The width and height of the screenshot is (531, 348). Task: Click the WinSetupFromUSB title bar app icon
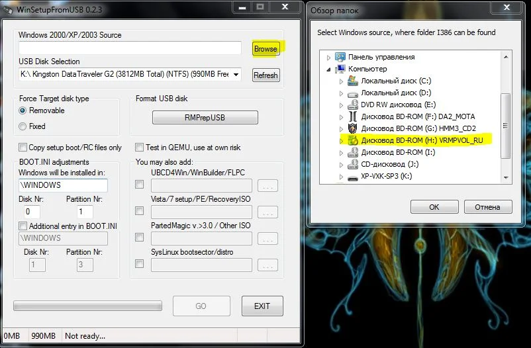[8, 9]
